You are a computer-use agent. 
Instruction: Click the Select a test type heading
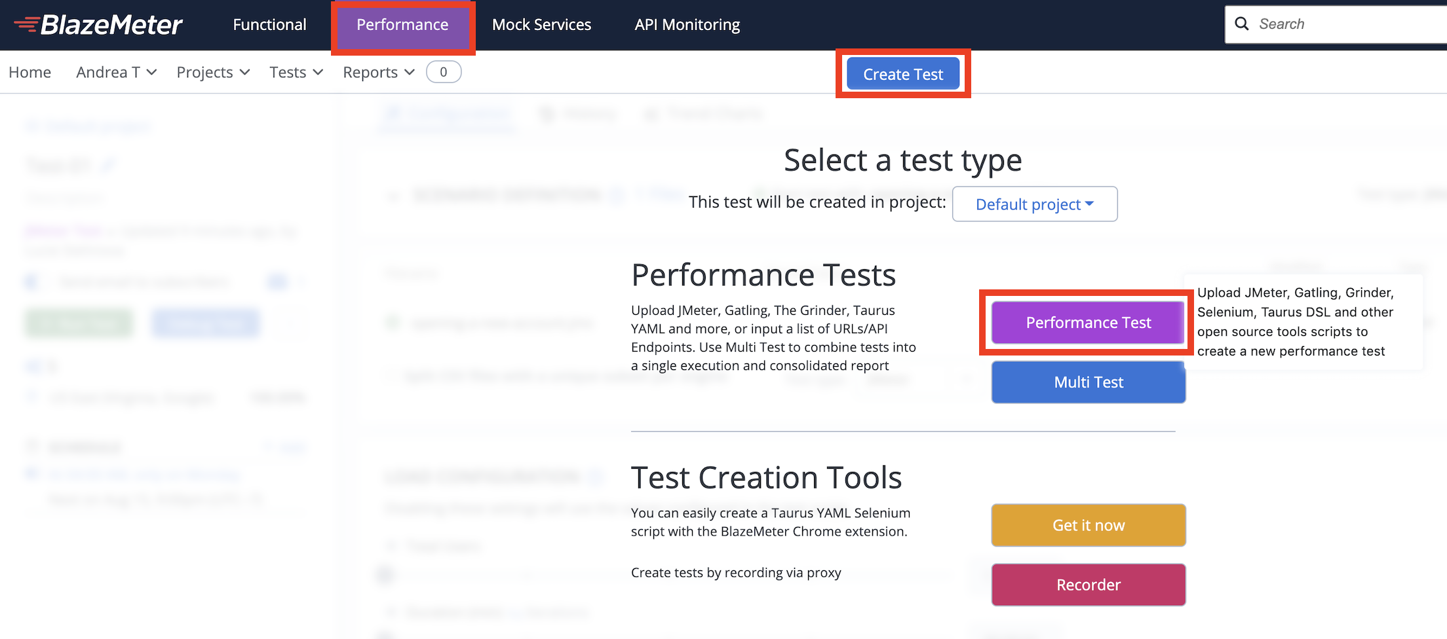tap(903, 160)
